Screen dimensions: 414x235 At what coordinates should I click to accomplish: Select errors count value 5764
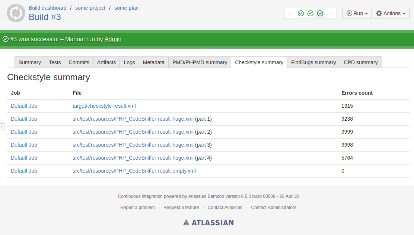pyautogui.click(x=347, y=158)
